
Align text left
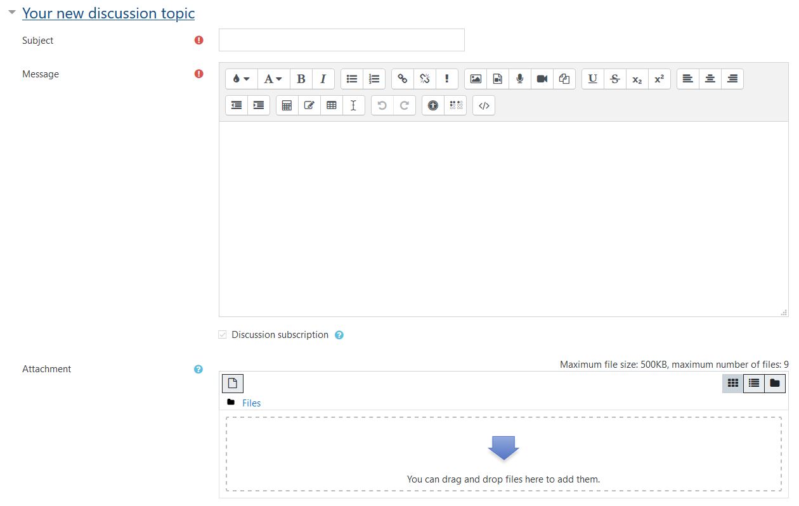pyautogui.click(x=688, y=79)
